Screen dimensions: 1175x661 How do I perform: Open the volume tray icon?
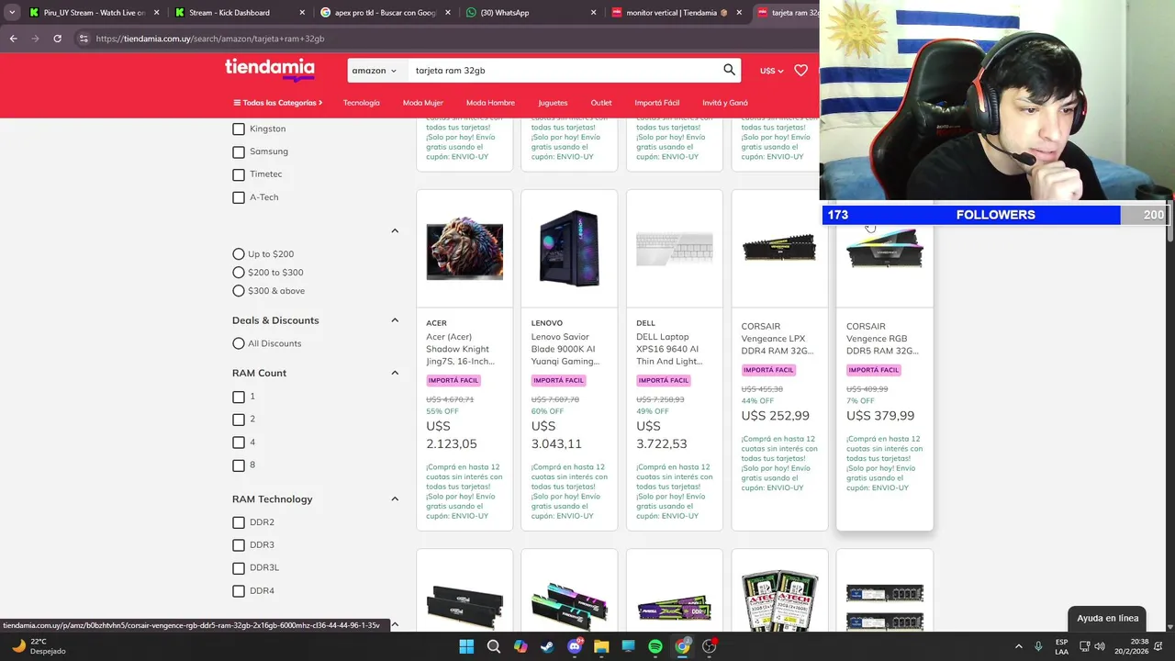pyautogui.click(x=1100, y=646)
